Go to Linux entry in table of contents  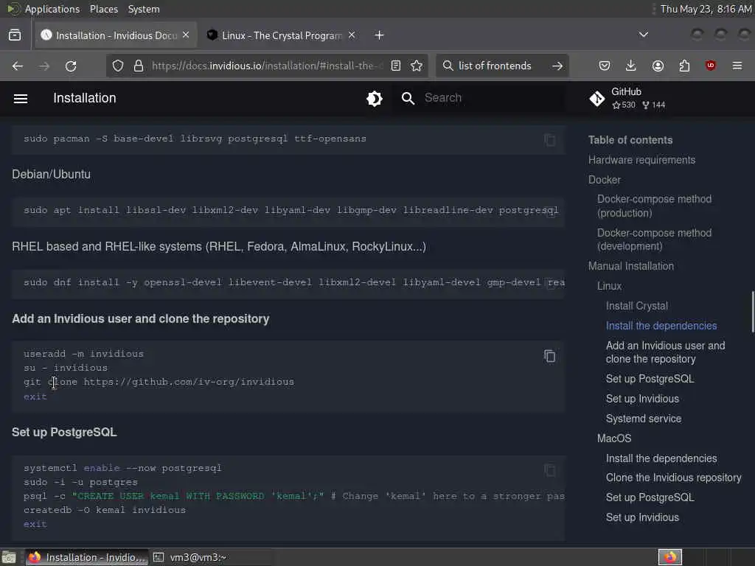tap(609, 287)
